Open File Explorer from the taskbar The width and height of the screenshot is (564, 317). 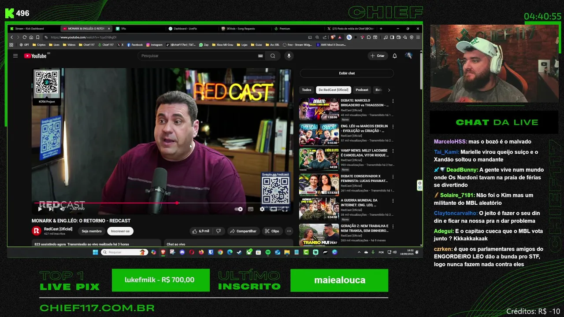coord(287,252)
